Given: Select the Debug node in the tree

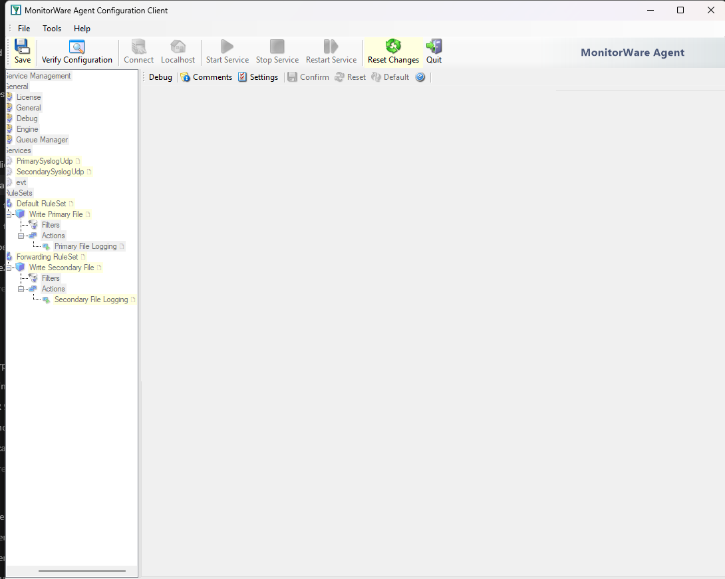Looking at the screenshot, I should 27,118.
